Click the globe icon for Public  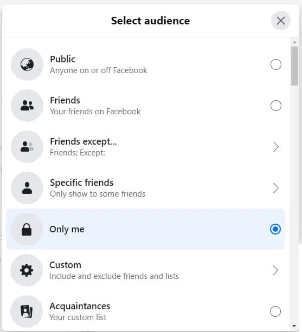click(x=27, y=64)
